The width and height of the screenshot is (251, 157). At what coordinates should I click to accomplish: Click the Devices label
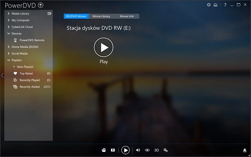(16, 33)
